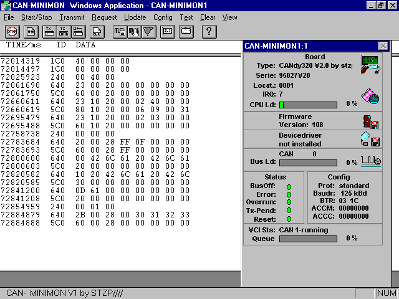Click the Type value CANdy320 V2.0
Image resolution: width=399 pixels, height=299 pixels.
click(315, 65)
